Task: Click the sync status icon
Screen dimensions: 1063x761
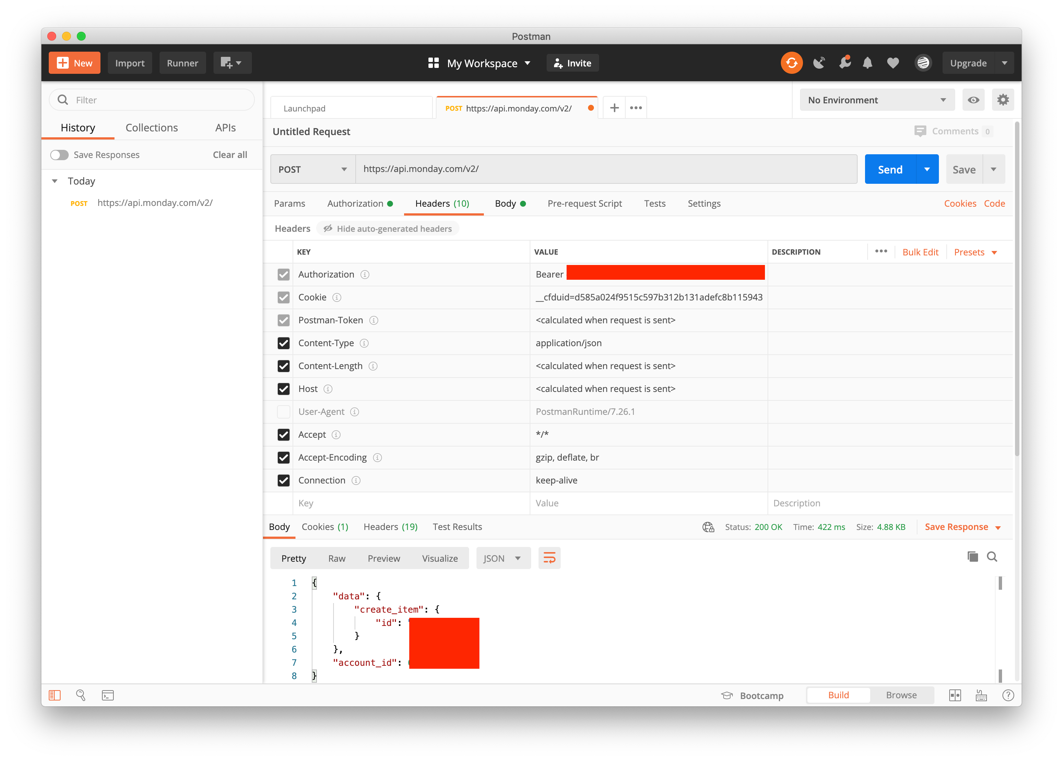Action: tap(791, 63)
